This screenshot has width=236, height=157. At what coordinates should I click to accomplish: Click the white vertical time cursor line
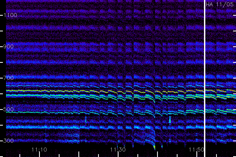[x=205, y=78]
